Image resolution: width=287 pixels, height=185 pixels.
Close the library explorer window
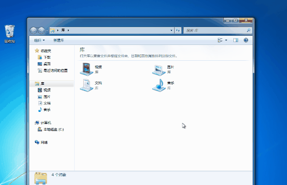coord(246,21)
